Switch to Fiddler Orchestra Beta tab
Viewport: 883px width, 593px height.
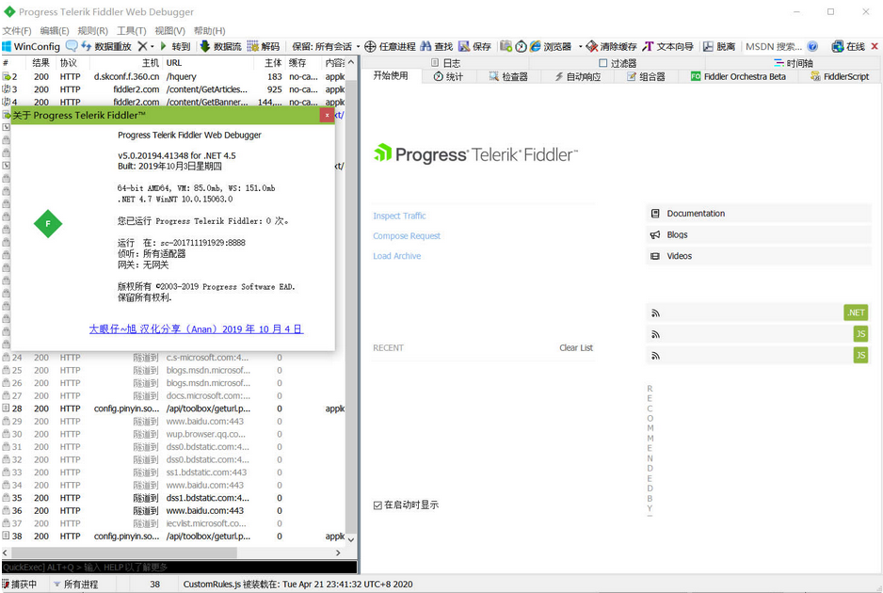pos(738,76)
